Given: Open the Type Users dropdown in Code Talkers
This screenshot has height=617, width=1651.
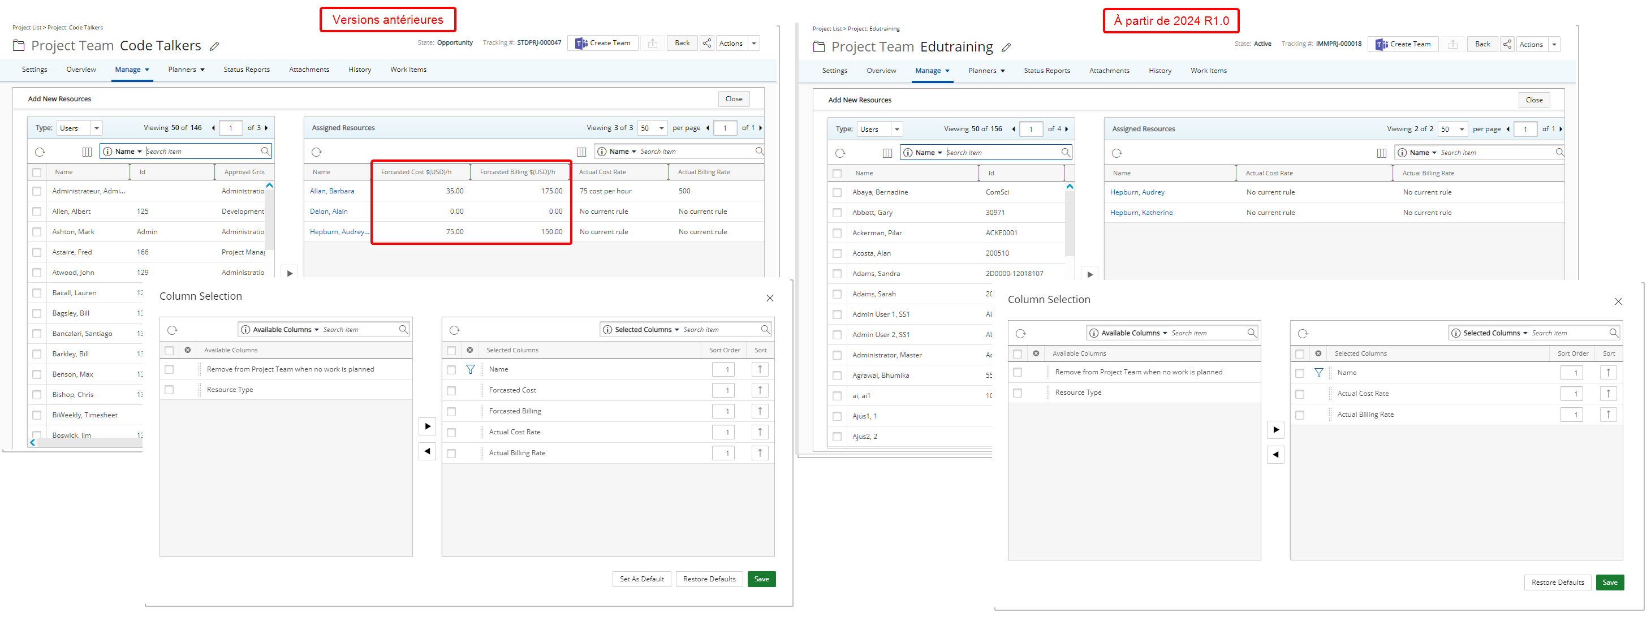Looking at the screenshot, I should (96, 128).
